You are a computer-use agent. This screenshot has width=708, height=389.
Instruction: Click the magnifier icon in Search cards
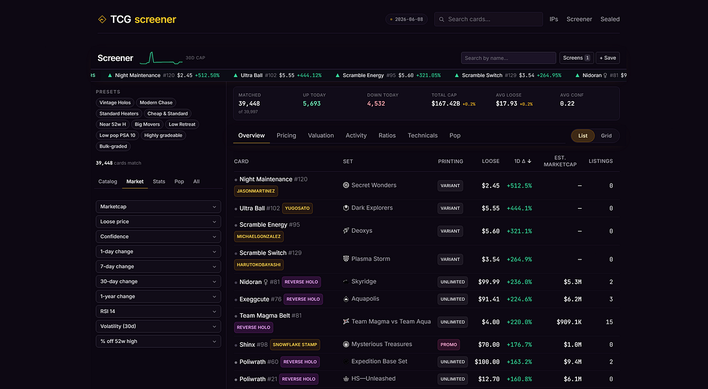(x=441, y=19)
